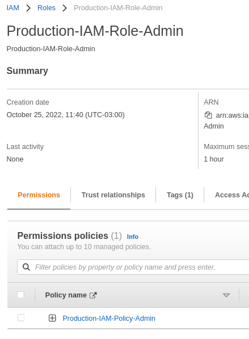249x339 pixels.
Task: Check the Production-IAM-Policy-Admin row checkbox
Action: [x=21, y=318]
